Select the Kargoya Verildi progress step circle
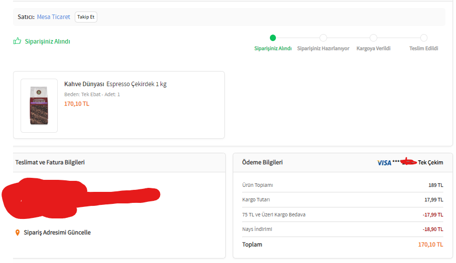Viewport: 456px width, 263px height. coord(373,38)
